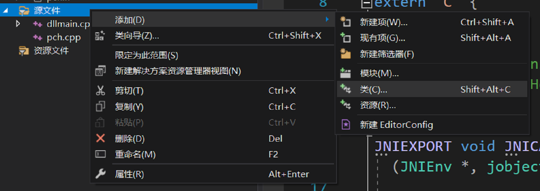Collapse the 源文件 folder node
The image size is (540, 191).
(6, 11)
